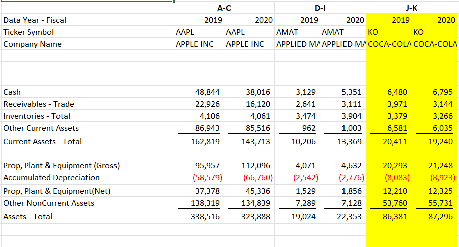
Task: Select other current assets cell 6,581
Action: 389,128
